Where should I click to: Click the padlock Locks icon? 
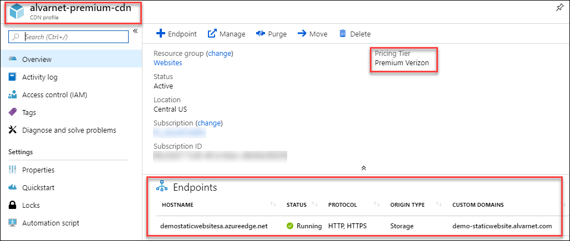pos(13,205)
